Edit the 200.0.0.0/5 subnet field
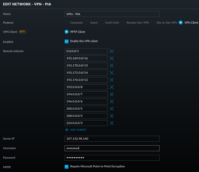 [x=86, y=109]
